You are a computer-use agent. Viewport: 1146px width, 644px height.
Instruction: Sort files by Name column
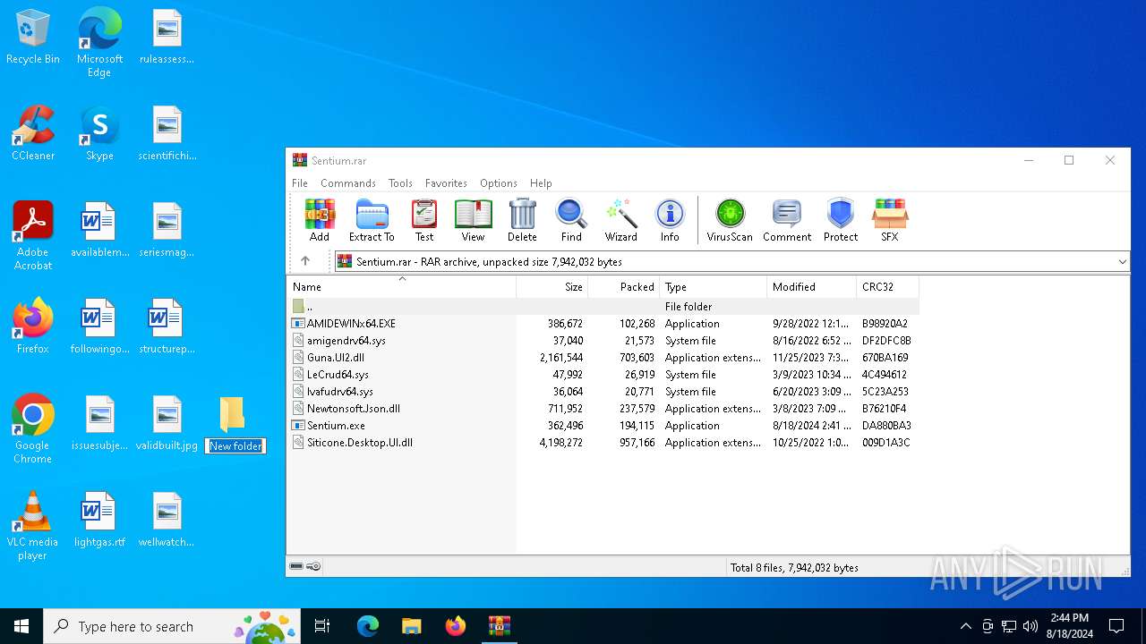[x=401, y=287]
